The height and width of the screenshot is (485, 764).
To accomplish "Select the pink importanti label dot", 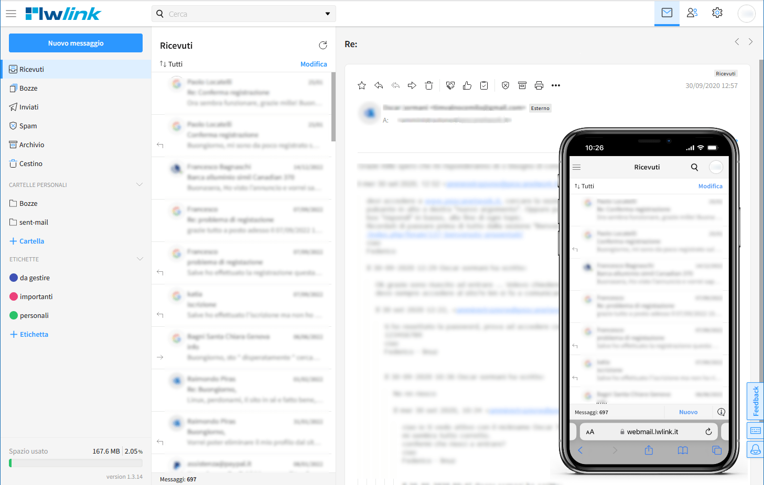I will (x=14, y=296).
